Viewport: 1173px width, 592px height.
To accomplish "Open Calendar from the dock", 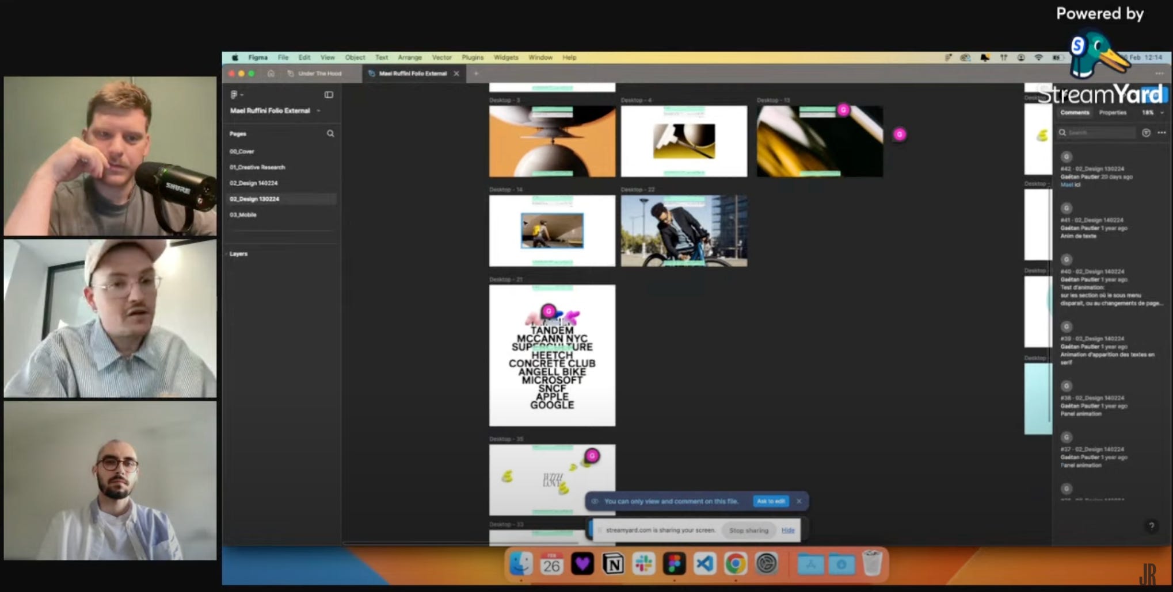I will pos(551,564).
